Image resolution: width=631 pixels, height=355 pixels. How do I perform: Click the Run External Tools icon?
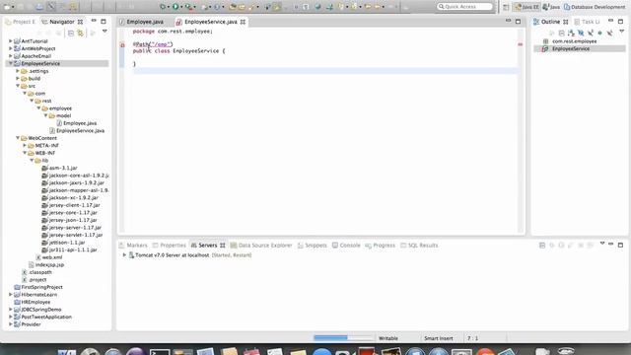tap(188, 7)
